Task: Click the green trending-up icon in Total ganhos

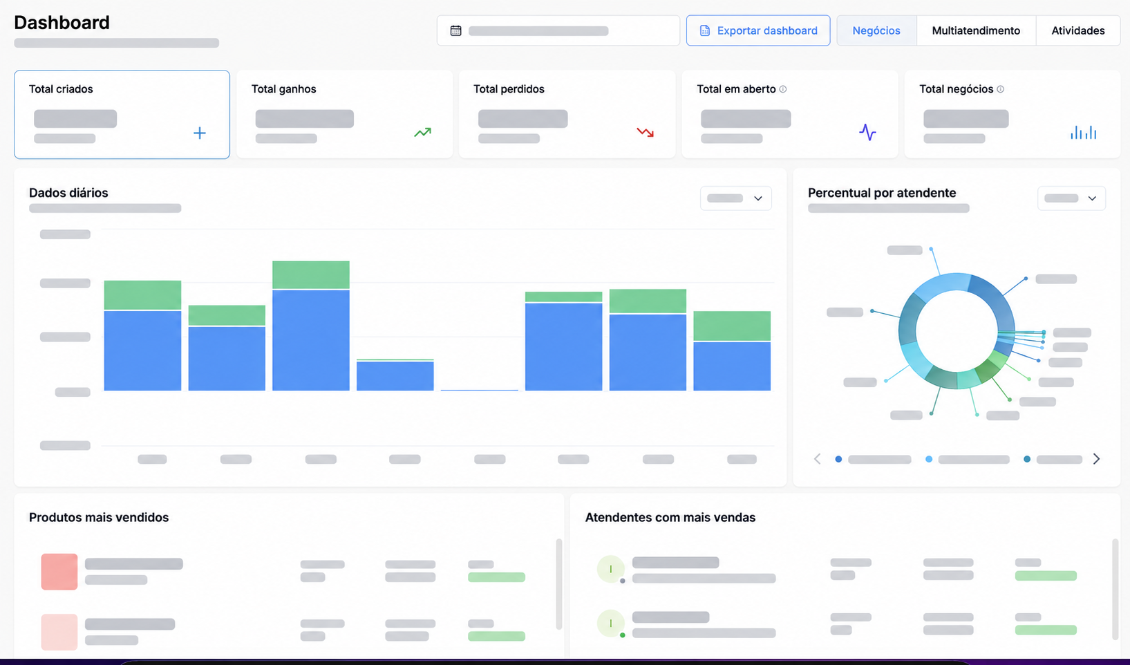Action: [422, 132]
